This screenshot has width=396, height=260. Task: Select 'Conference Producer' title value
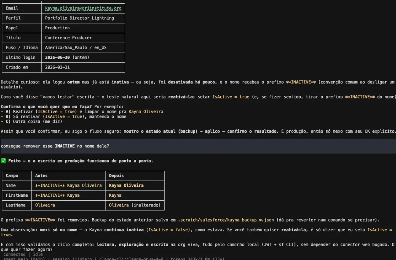coord(68,38)
